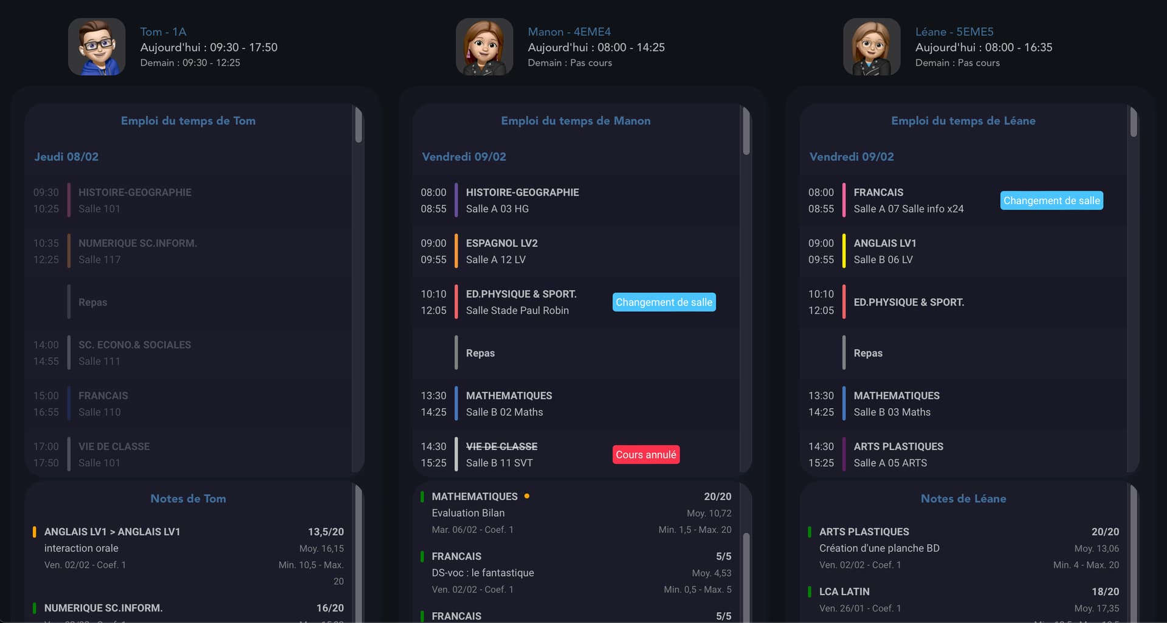Open Tom's ANGLAIS LV1 interaction orale grade
The width and height of the screenshot is (1167, 623).
188,556
